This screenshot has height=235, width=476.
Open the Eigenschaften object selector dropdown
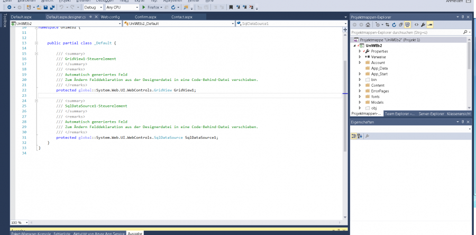(x=470, y=129)
